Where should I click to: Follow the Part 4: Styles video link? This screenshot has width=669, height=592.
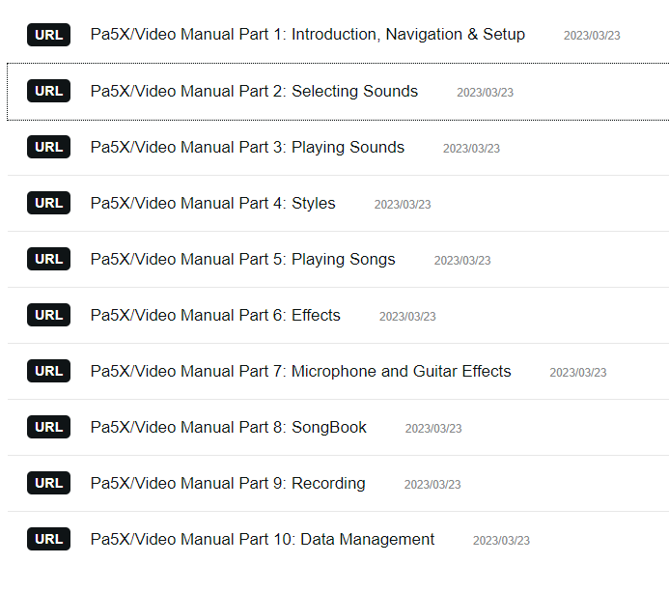point(213,203)
